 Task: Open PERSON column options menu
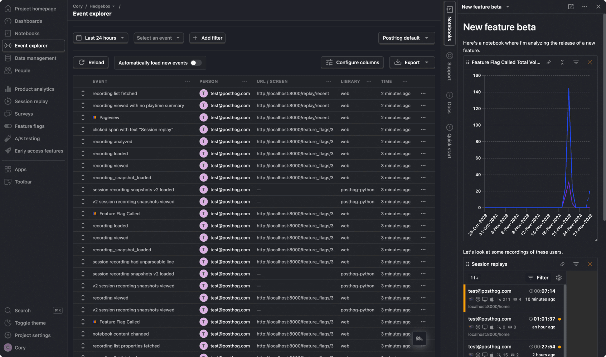pyautogui.click(x=244, y=81)
